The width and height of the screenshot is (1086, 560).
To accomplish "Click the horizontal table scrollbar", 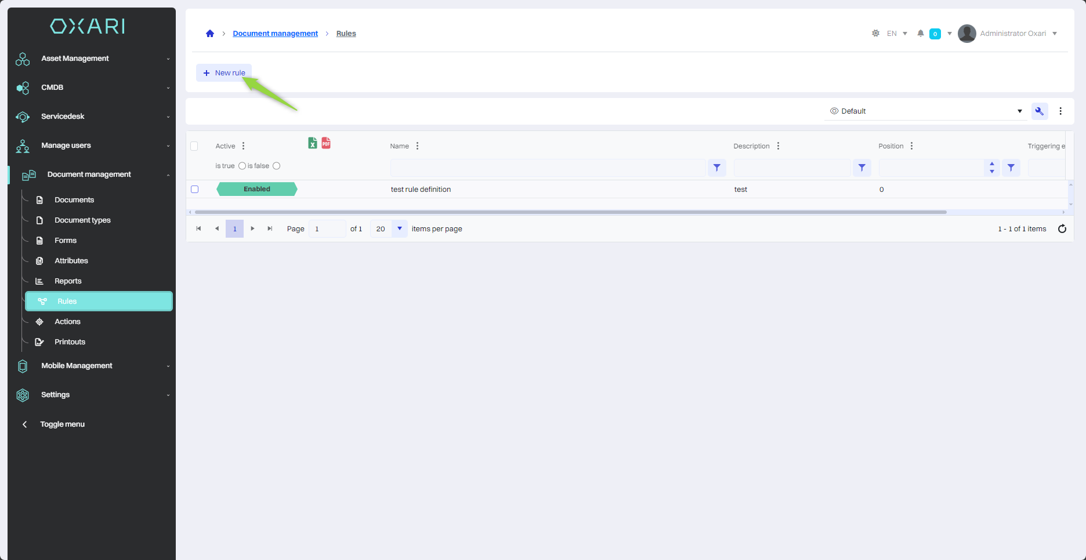I will pos(570,212).
